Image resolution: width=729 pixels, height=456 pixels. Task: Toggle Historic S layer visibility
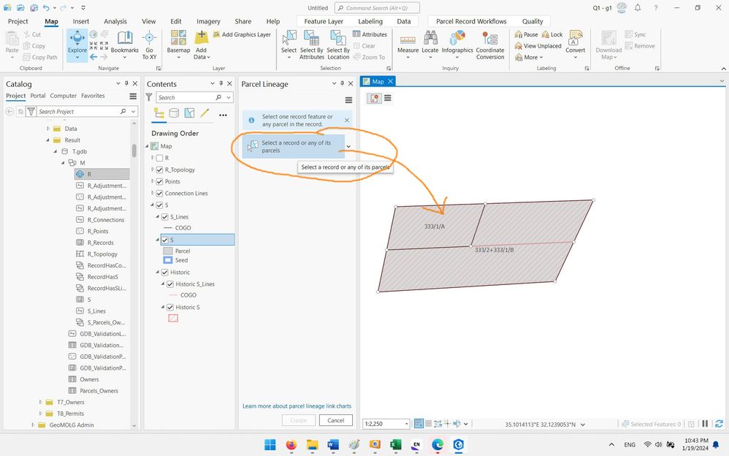click(170, 307)
